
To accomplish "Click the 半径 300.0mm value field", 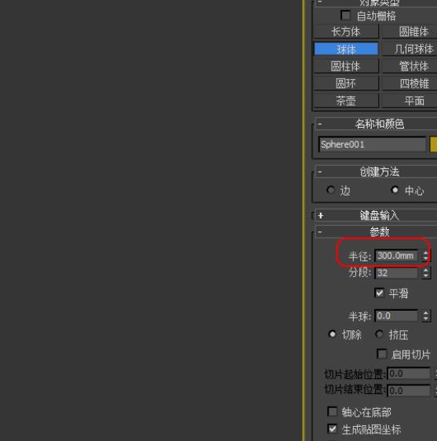I will pyautogui.click(x=396, y=256).
